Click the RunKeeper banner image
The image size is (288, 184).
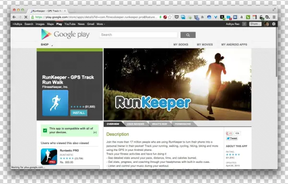[x=178, y=85]
